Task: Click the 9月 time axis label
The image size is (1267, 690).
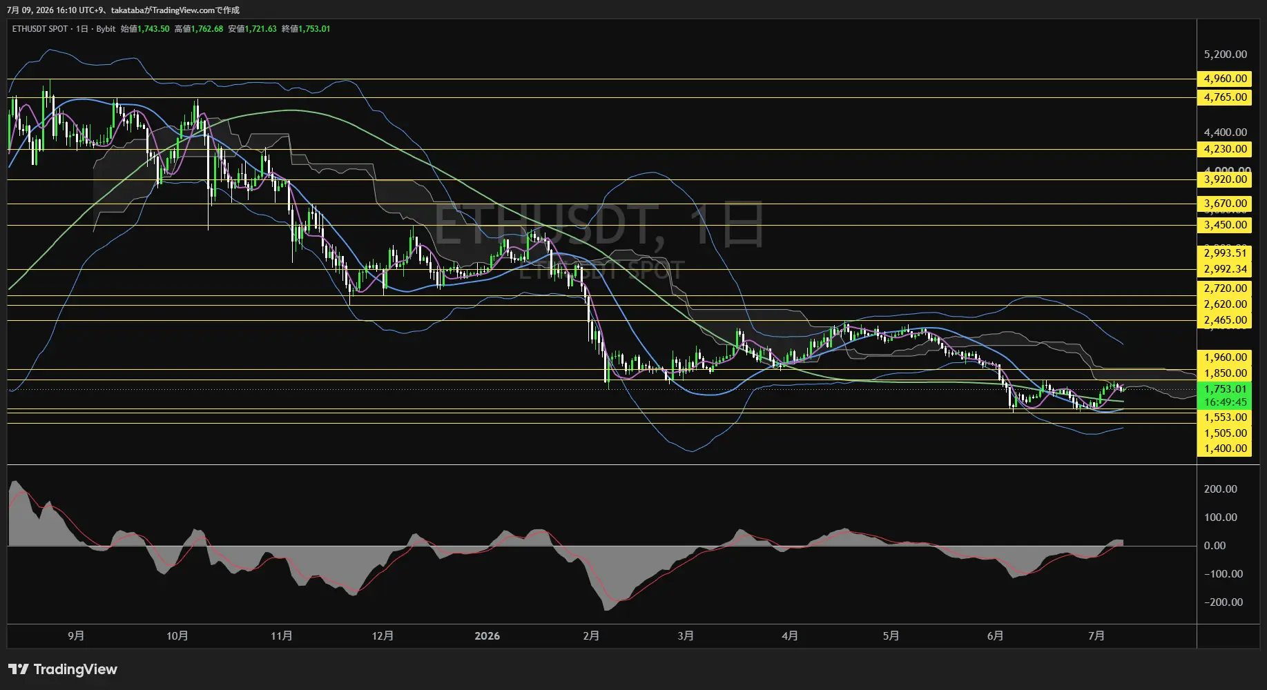Action: click(x=76, y=635)
